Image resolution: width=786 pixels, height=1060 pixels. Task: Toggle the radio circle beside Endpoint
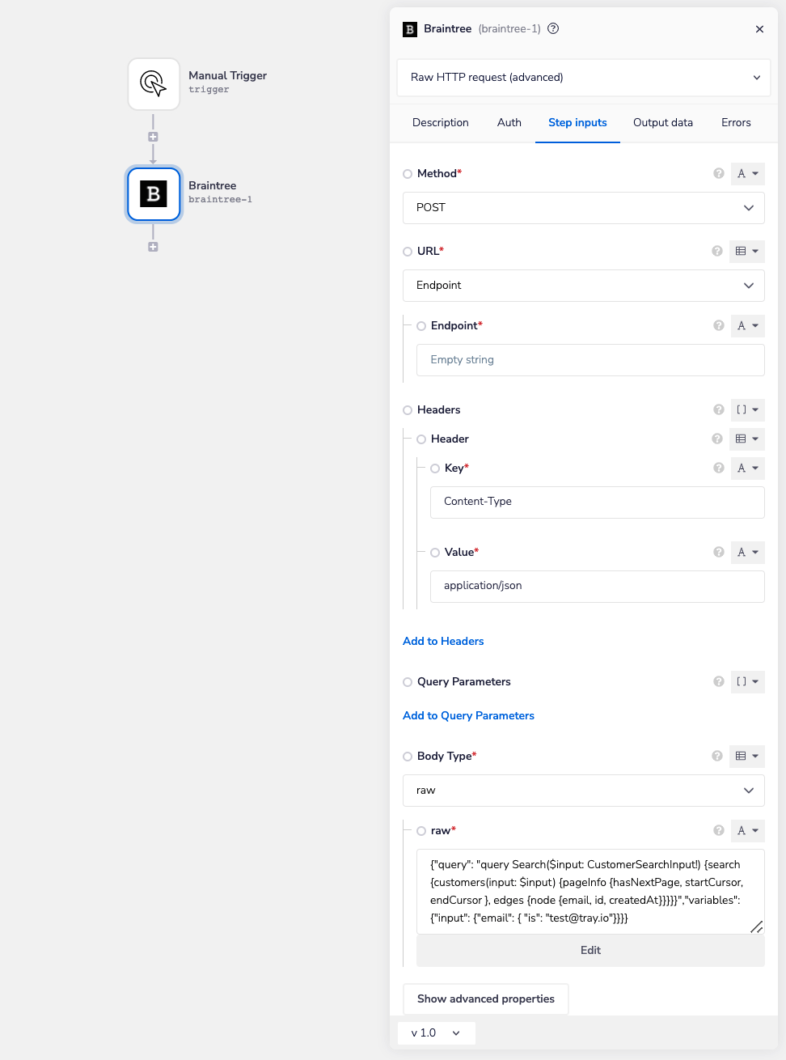[421, 326]
